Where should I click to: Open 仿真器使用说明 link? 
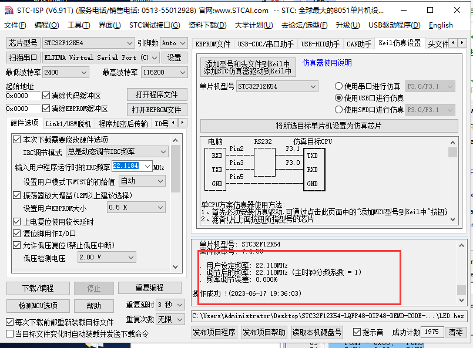point(327,63)
